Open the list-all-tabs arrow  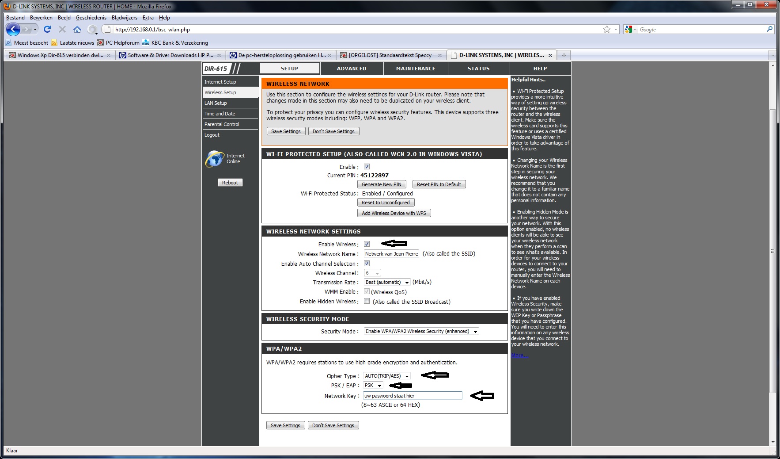(x=772, y=55)
